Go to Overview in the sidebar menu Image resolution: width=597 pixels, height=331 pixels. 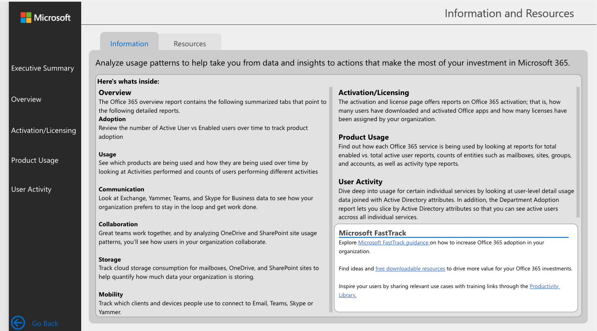26,99
